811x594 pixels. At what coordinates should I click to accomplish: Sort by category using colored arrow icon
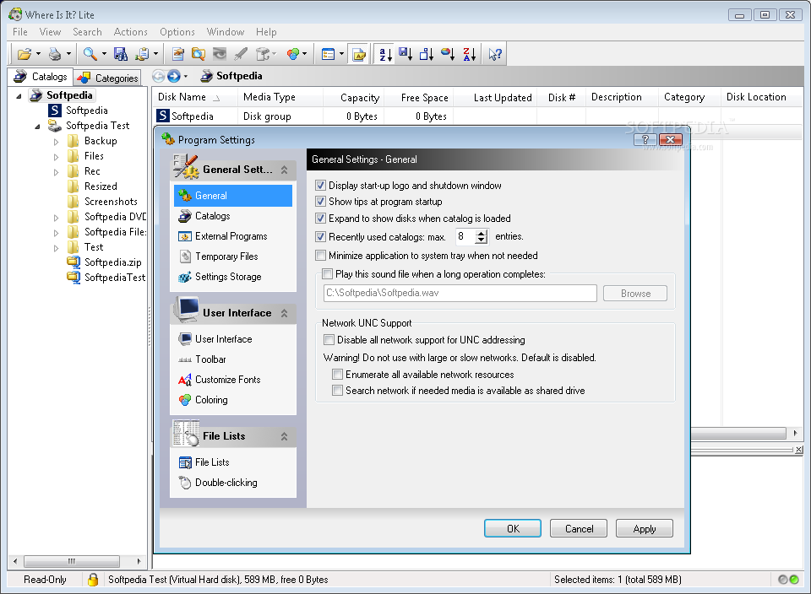tap(448, 54)
